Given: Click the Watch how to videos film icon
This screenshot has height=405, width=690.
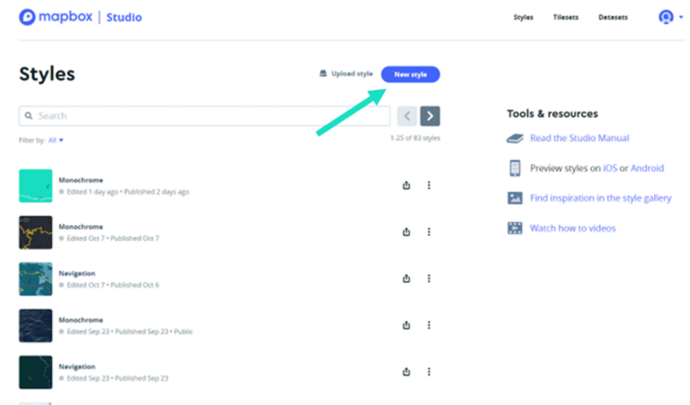Looking at the screenshot, I should (515, 228).
